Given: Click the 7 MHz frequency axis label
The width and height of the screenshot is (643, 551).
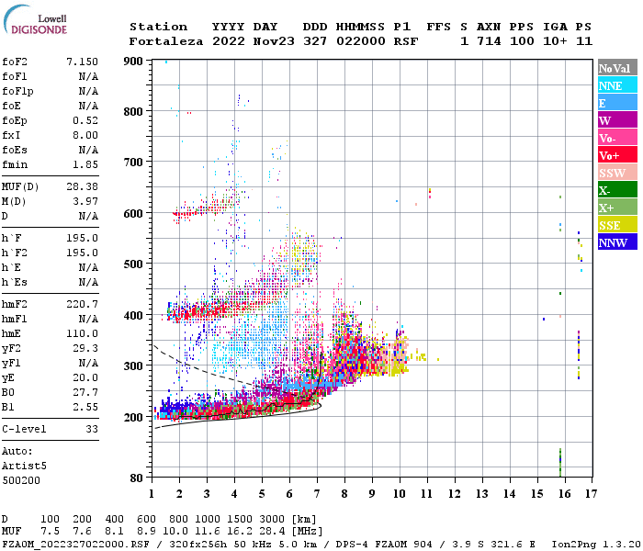Looking at the screenshot, I should click(317, 494).
